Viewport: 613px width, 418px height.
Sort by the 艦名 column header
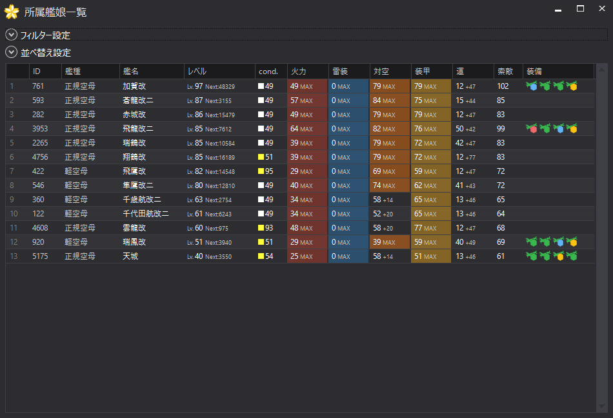click(x=152, y=71)
